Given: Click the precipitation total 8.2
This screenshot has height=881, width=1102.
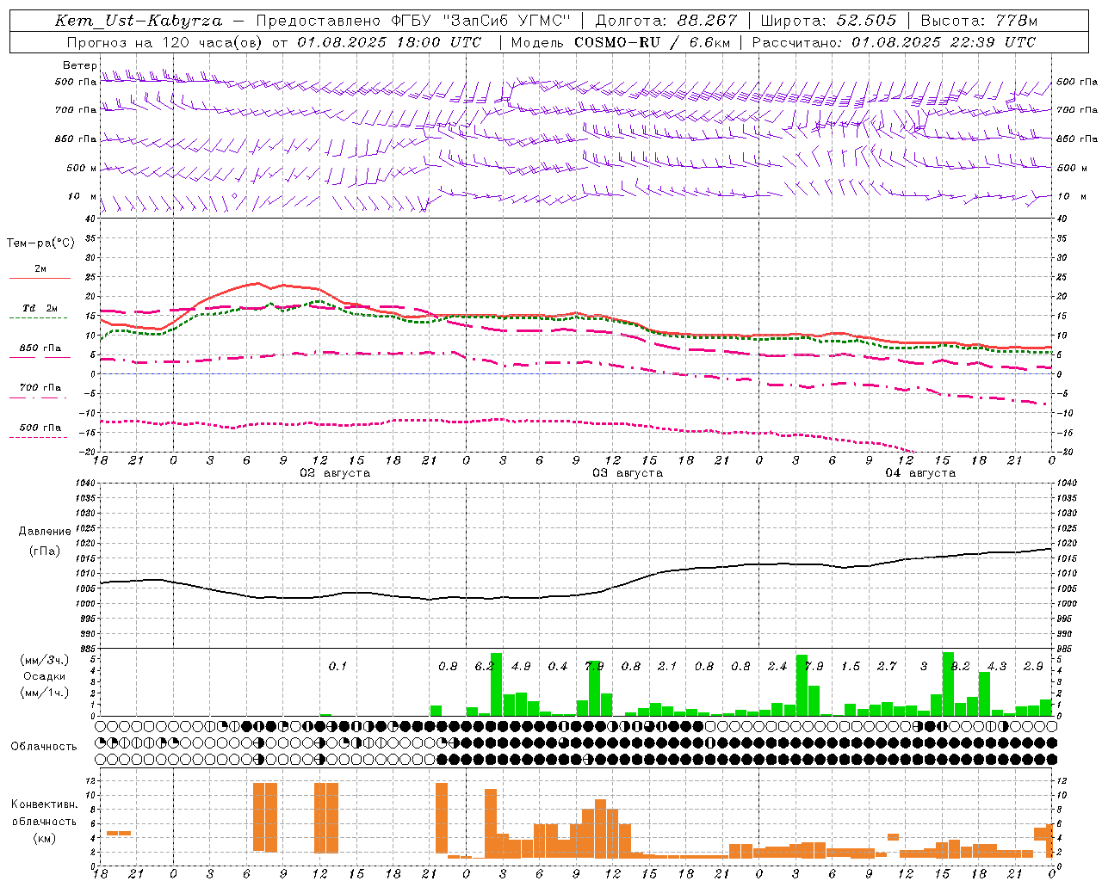Looking at the screenshot, I should 963,666.
